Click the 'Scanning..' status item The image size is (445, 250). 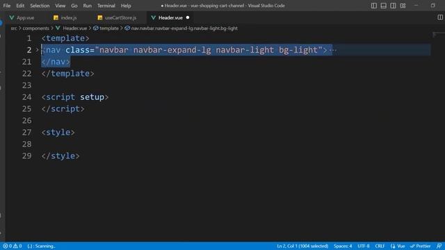(42, 246)
